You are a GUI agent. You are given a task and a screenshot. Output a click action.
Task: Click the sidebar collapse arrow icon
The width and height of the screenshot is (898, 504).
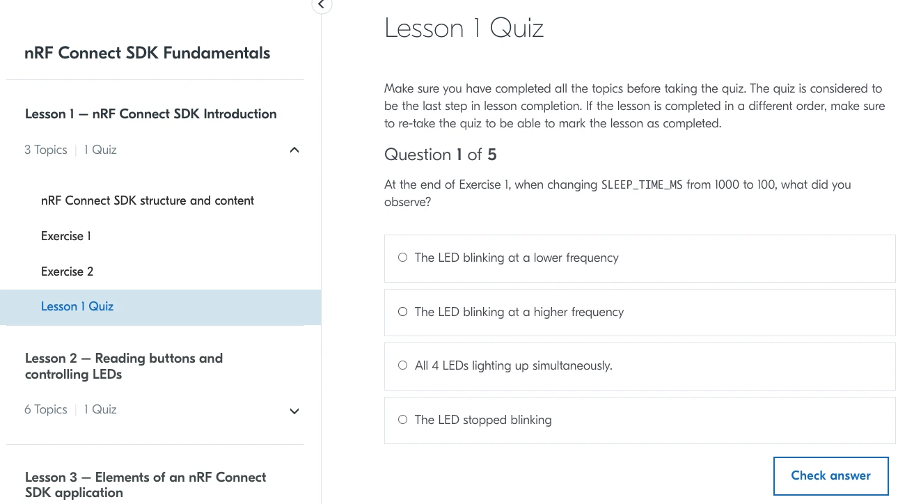(321, 5)
